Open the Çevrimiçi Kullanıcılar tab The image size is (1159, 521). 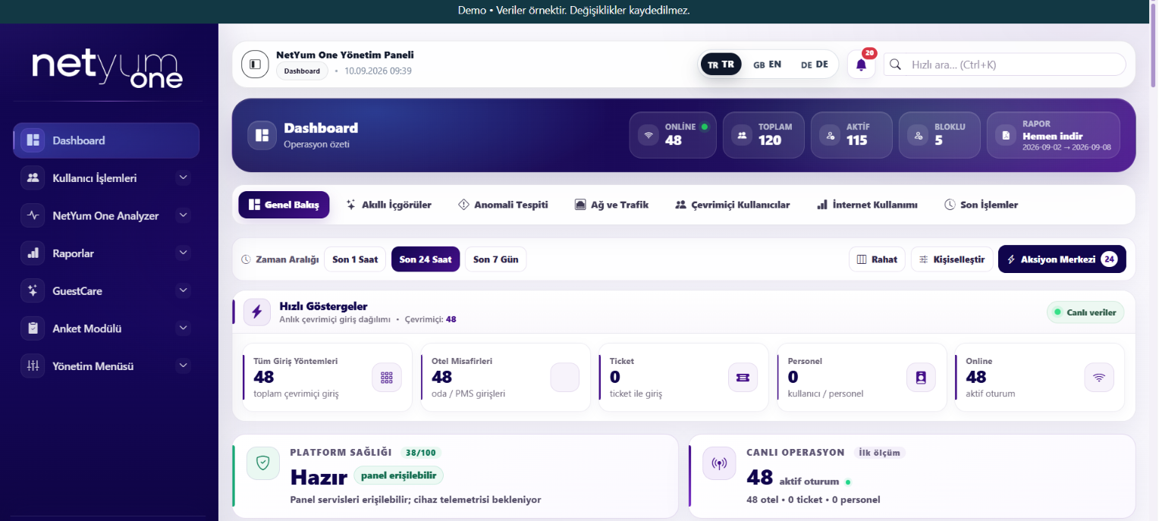click(732, 205)
